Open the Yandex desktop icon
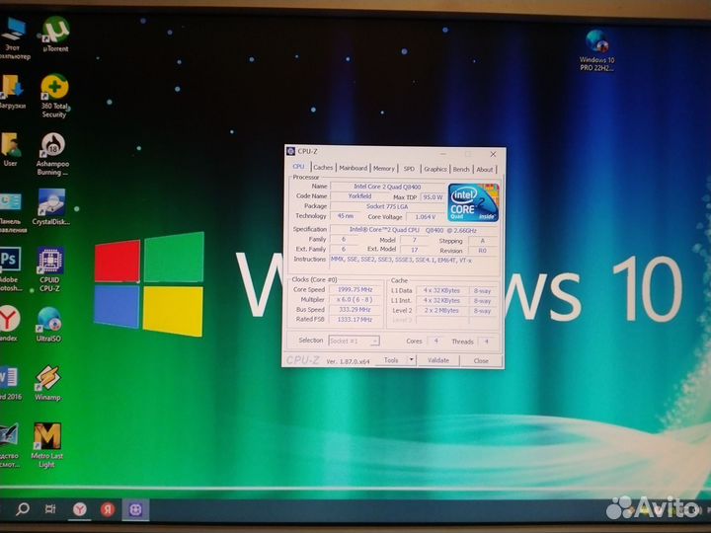 (x=9, y=324)
